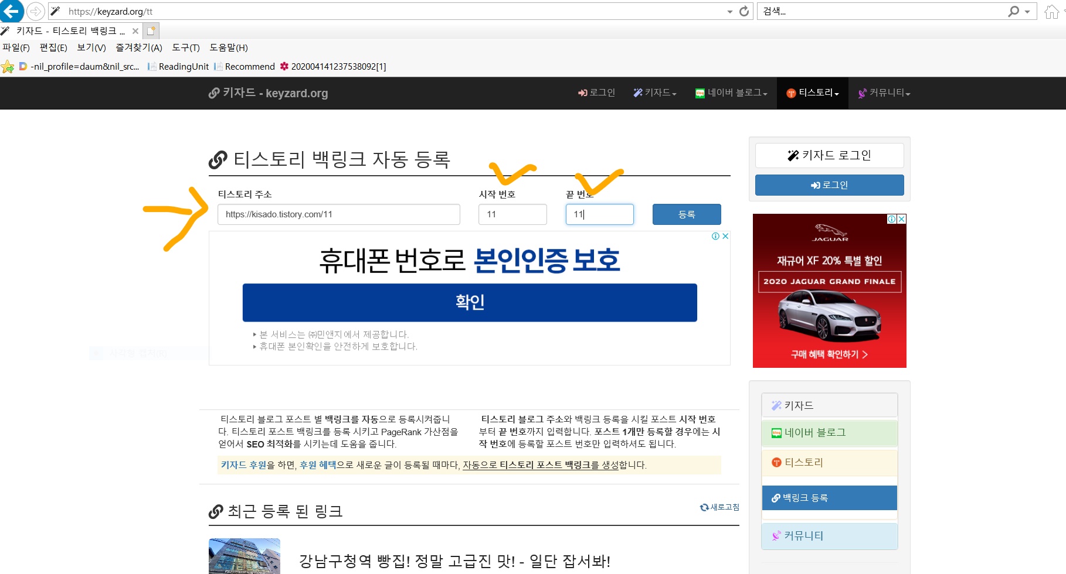1066x574 pixels.
Task: Click the Refresh icon in the address bar
Action: [x=744, y=11]
